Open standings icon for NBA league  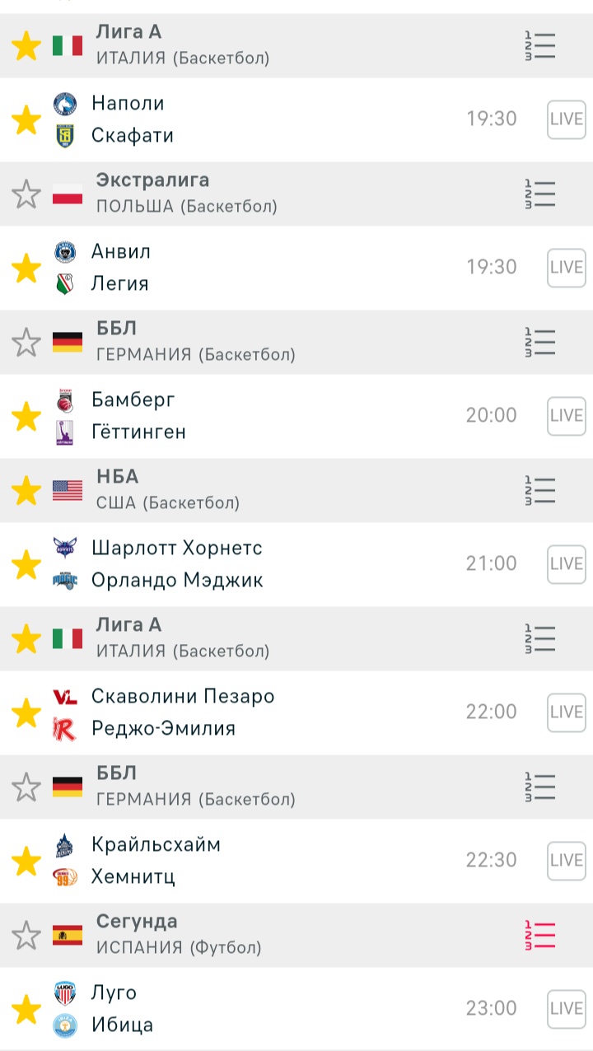click(540, 490)
